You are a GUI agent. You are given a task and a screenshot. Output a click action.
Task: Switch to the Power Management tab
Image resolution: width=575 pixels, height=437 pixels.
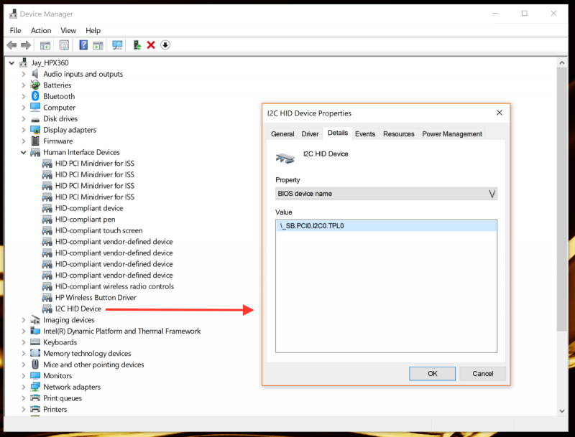click(452, 134)
